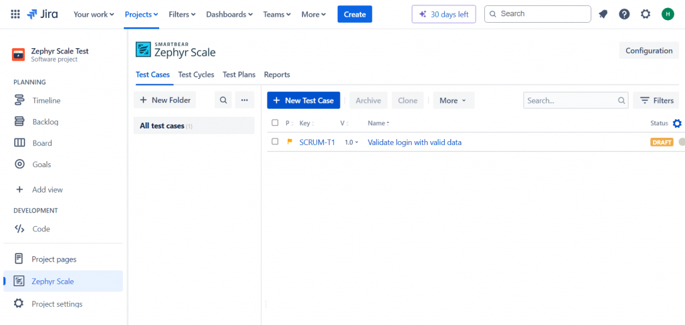Expand the Your work menu
This screenshot has height=325, width=685.
[x=94, y=15]
